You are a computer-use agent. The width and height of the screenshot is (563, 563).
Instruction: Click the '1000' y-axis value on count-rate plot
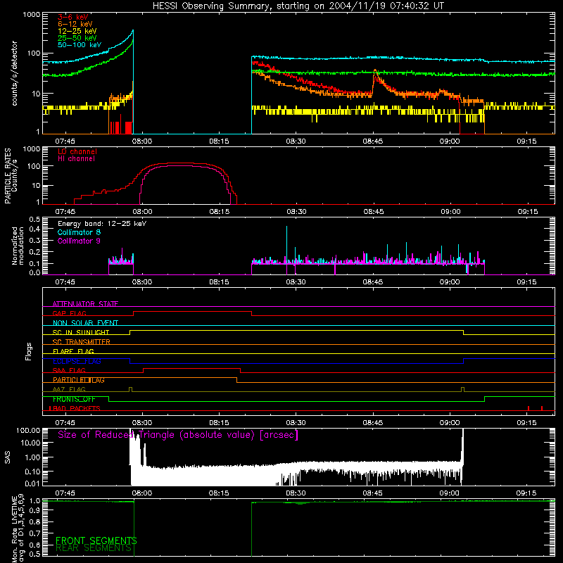tap(32, 15)
